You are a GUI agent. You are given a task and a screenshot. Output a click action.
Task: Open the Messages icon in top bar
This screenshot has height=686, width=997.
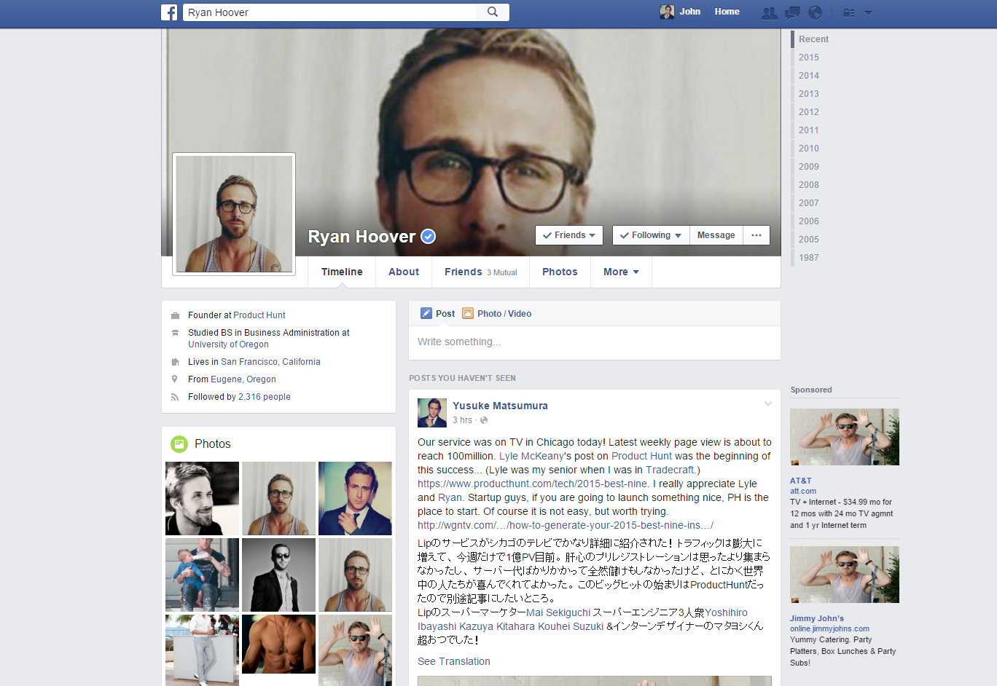coord(792,12)
